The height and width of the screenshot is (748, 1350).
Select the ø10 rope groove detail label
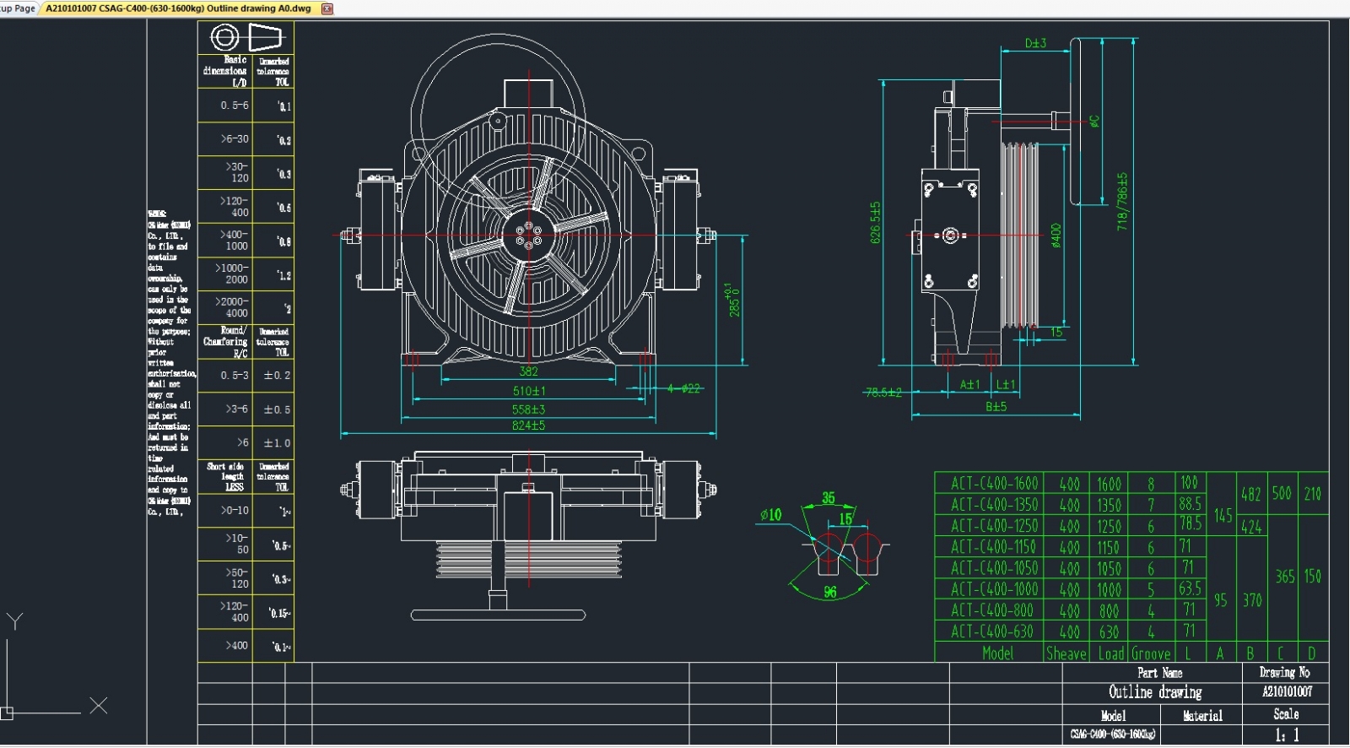pyautogui.click(x=770, y=514)
